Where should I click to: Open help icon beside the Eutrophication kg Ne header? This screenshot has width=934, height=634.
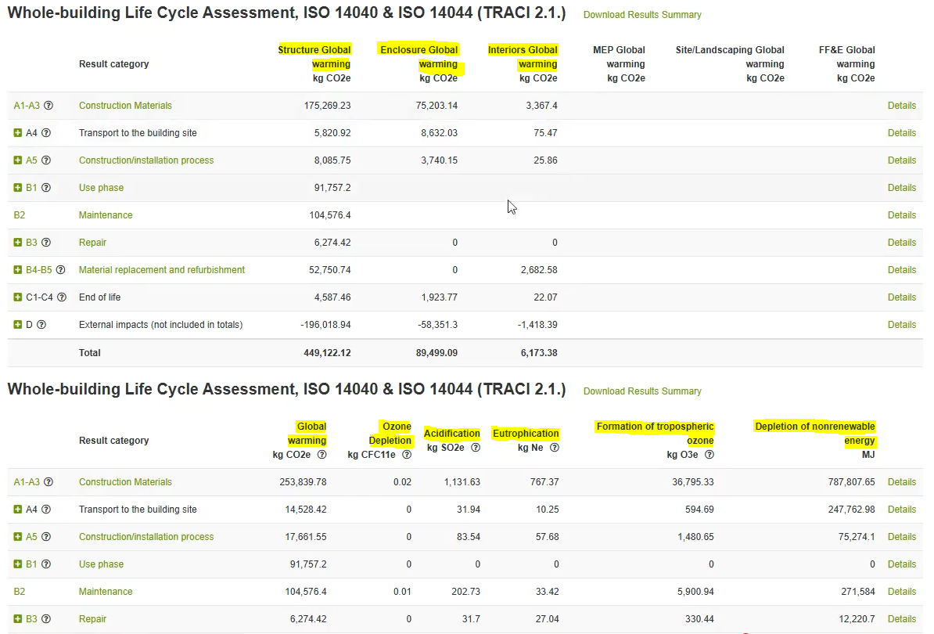(x=554, y=448)
